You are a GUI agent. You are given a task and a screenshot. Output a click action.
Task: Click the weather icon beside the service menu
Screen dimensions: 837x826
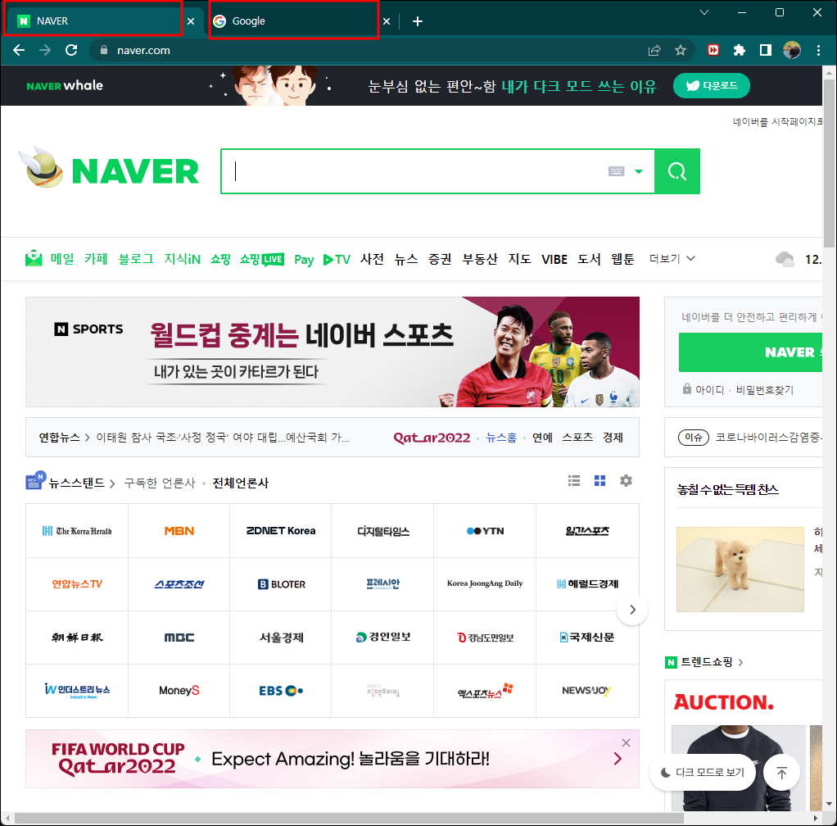tap(785, 258)
